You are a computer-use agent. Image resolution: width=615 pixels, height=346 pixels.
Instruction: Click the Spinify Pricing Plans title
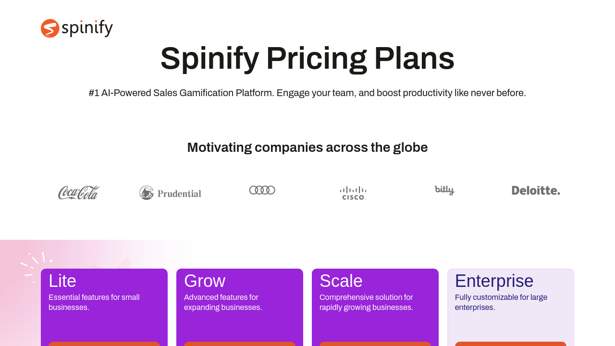[x=307, y=58]
